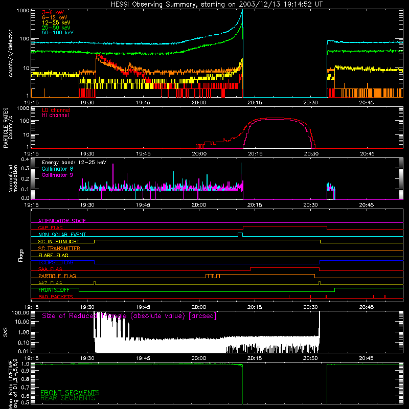Click the SC_TRANSMITTER flag label

59,248
